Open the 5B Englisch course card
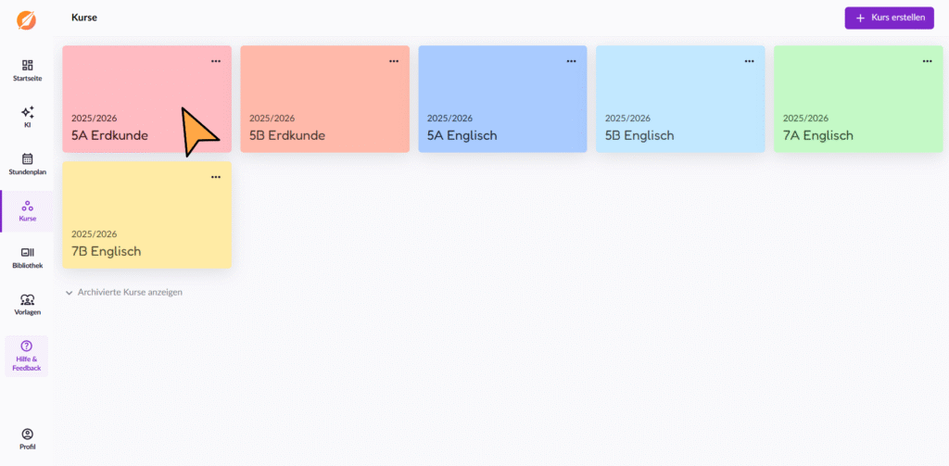This screenshot has width=949, height=466. 680,99
